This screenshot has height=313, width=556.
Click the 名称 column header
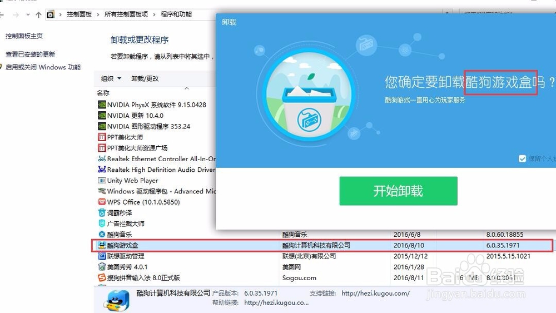[x=103, y=93]
